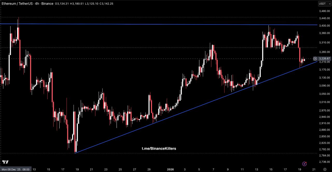This screenshot has height=172, width=332.
Task: Click the 3,226.67 current price label
Action: click(x=324, y=59)
